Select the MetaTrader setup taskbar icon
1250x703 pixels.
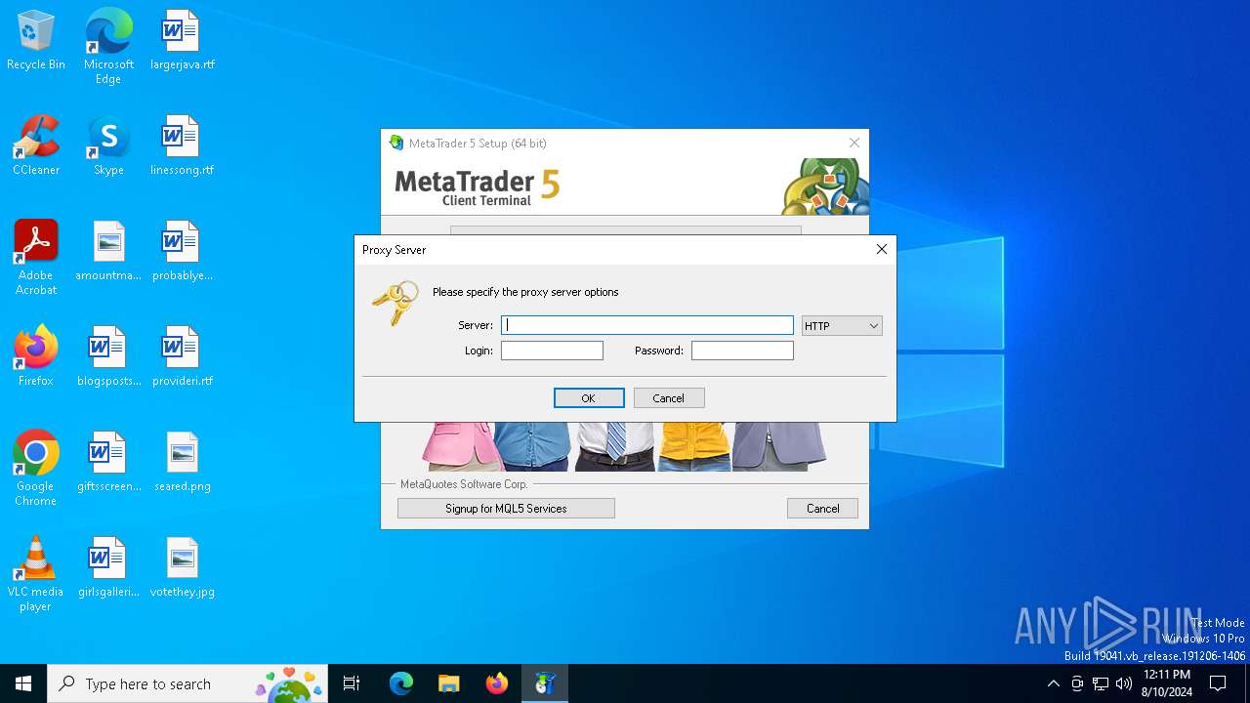[545, 683]
